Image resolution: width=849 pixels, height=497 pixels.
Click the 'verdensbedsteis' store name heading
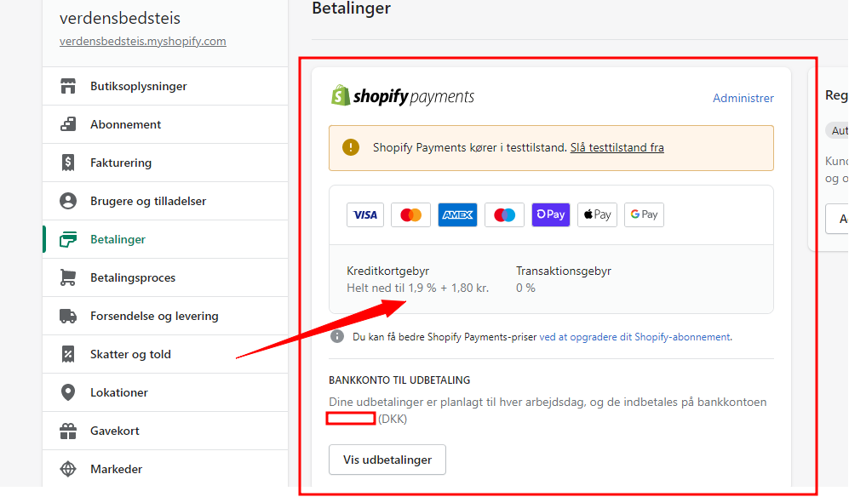tap(120, 18)
